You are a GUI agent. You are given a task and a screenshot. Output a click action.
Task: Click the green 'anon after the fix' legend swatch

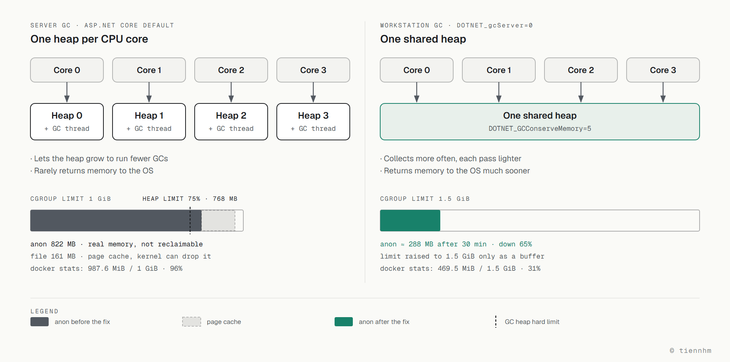click(344, 322)
